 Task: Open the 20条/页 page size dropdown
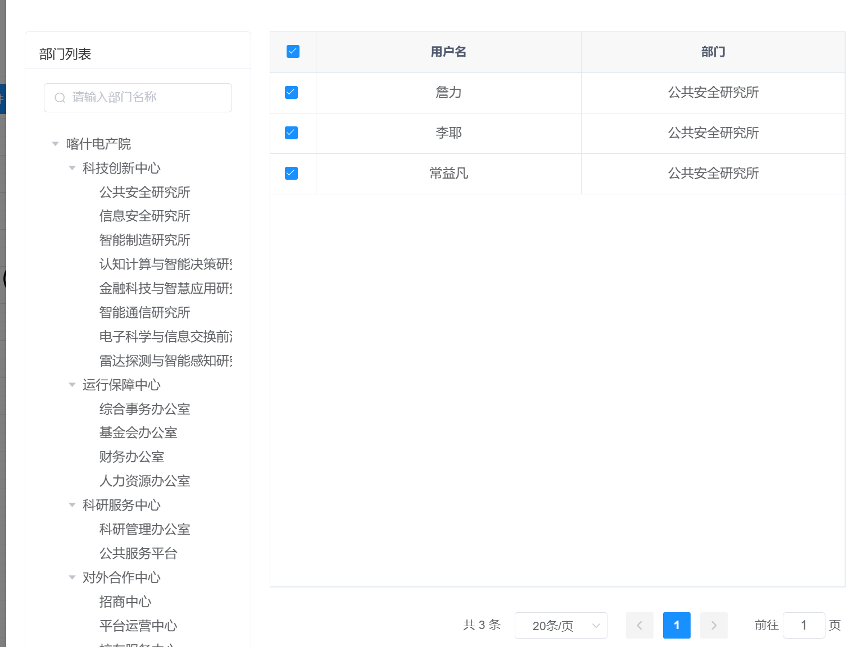560,625
